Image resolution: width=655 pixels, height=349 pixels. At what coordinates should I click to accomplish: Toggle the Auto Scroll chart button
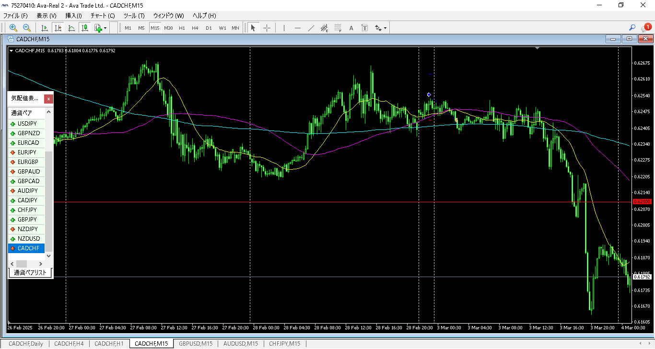coord(44,28)
